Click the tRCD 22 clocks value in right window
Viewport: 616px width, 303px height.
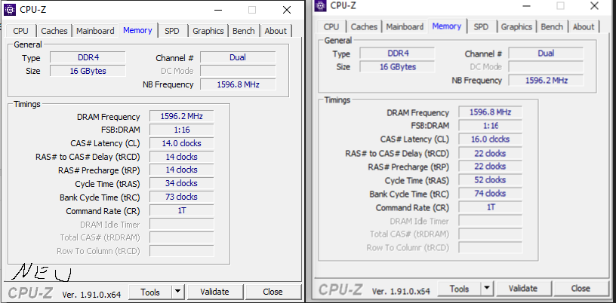click(x=490, y=154)
